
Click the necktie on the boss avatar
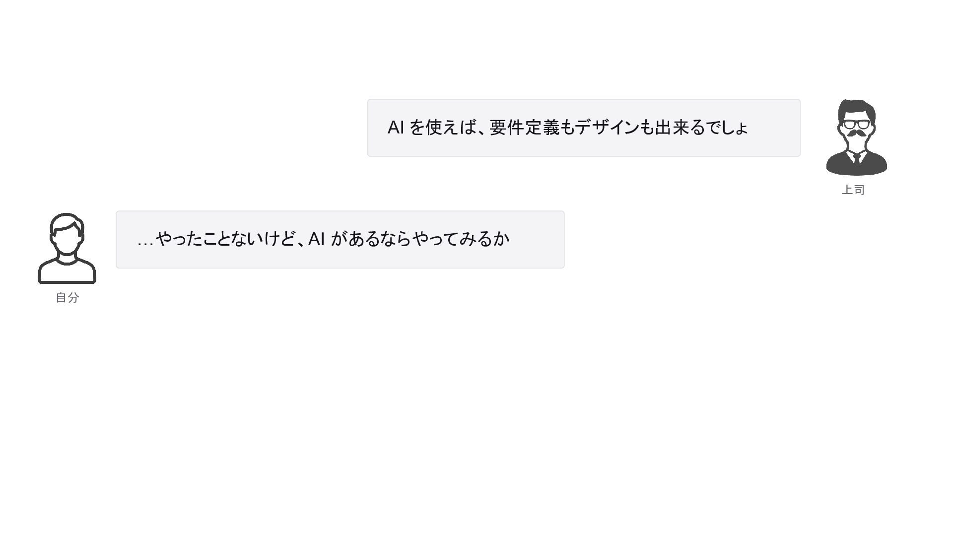pos(857,159)
